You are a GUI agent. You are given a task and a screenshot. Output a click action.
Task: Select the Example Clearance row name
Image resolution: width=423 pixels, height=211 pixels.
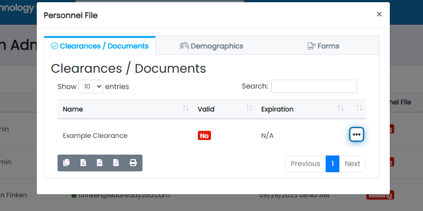tap(95, 136)
